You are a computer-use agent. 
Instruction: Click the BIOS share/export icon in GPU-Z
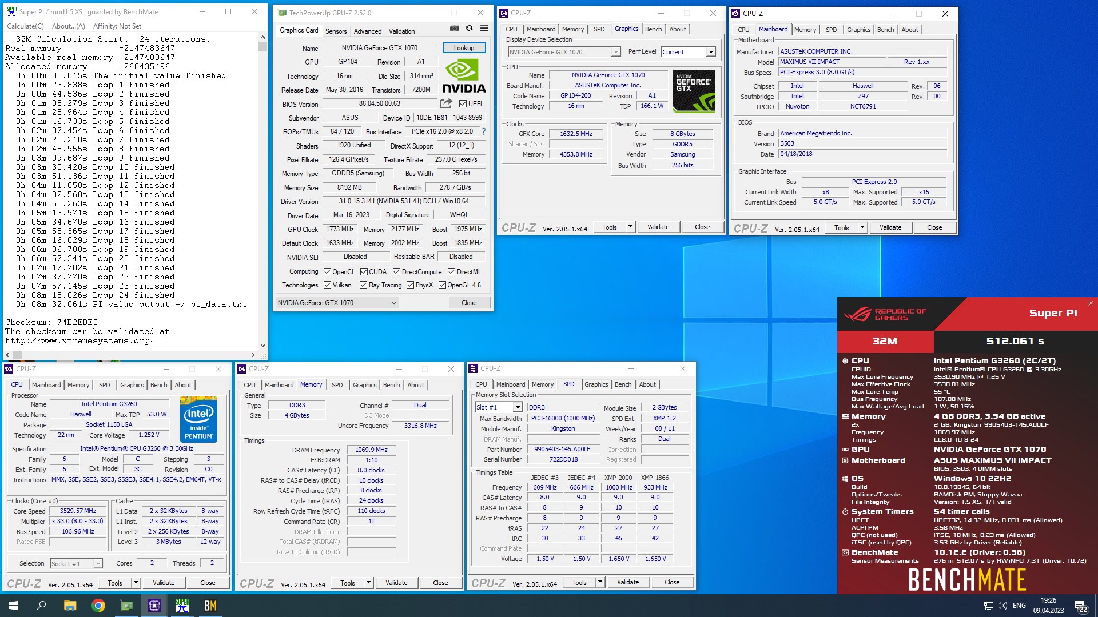point(446,103)
